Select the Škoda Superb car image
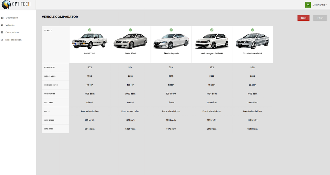The height and width of the screenshot is (175, 330). coord(171,41)
